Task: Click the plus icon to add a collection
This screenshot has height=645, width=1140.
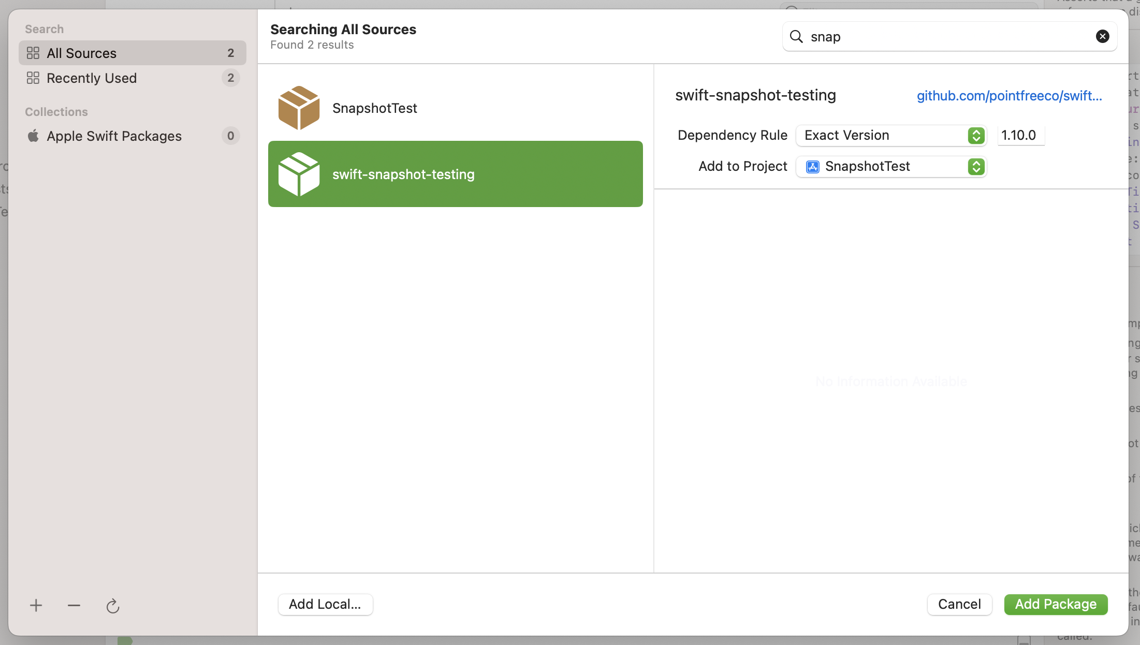Action: (x=36, y=605)
